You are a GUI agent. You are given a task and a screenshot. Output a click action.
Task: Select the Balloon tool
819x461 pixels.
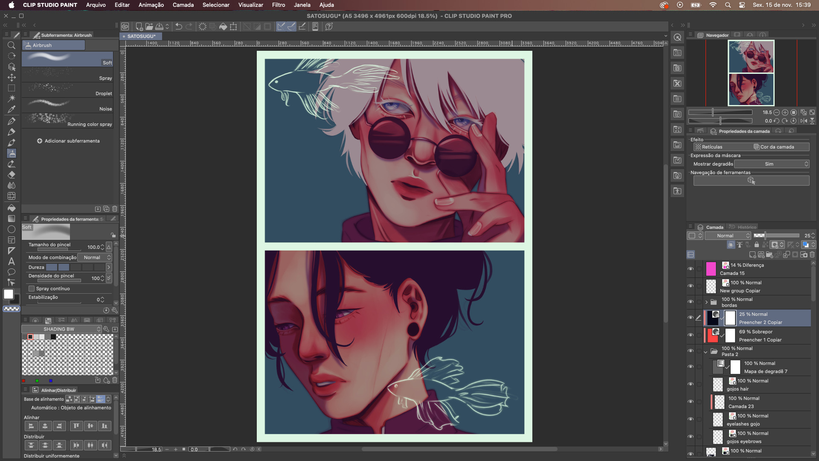[x=12, y=272]
